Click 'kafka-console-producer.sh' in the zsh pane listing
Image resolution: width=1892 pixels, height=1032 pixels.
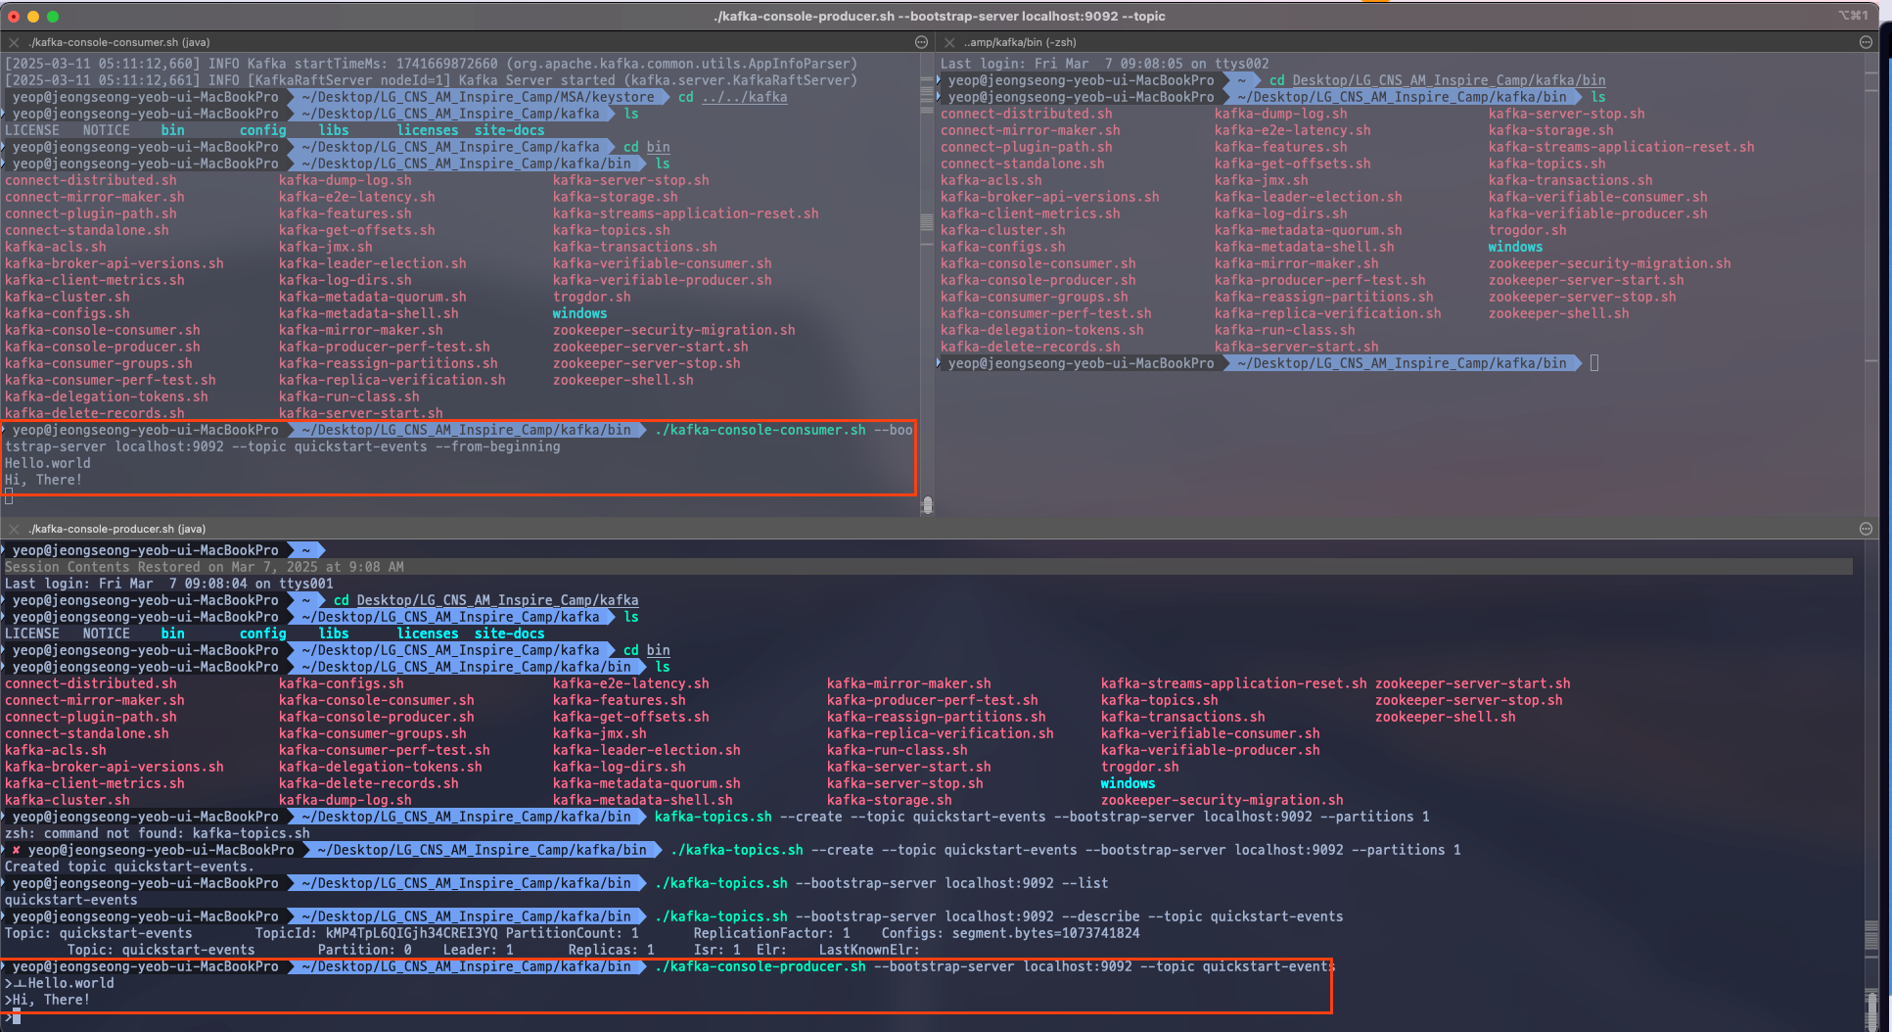point(1038,280)
